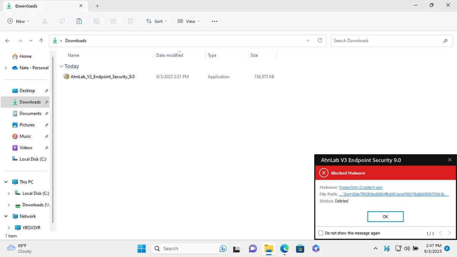Open Pictures in quick access
This screenshot has height=257, width=457.
pyautogui.click(x=27, y=125)
